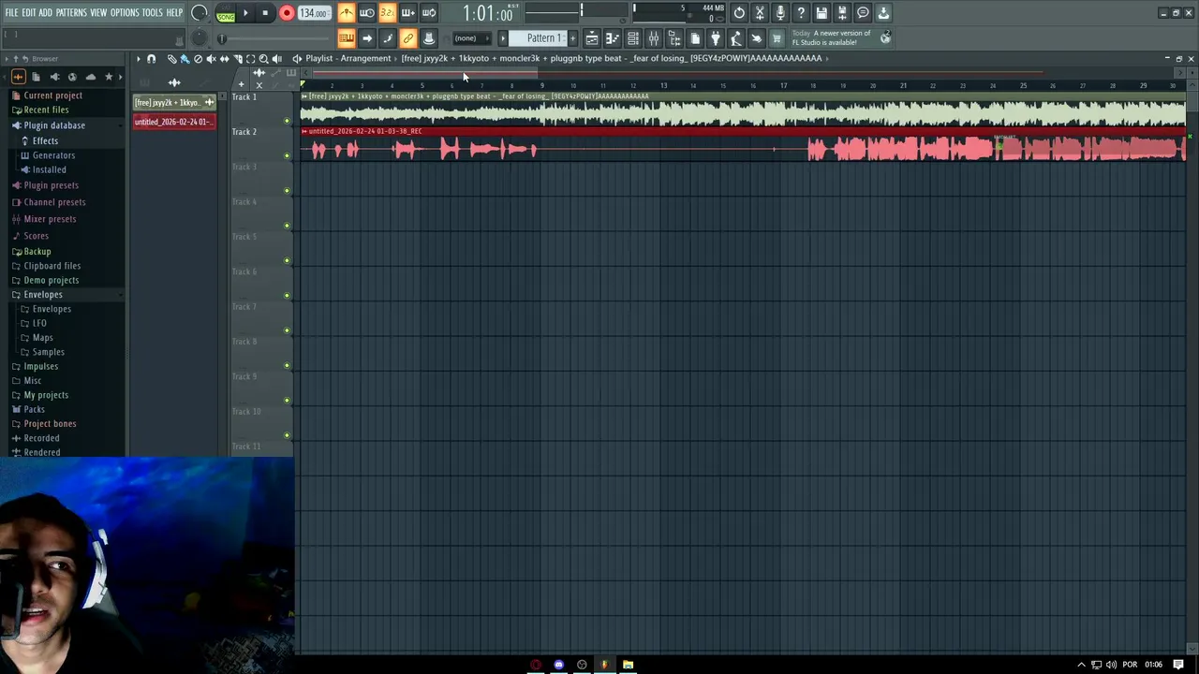Open the Channel rack view icon
Screen dimensions: 1199x674
pos(632,38)
